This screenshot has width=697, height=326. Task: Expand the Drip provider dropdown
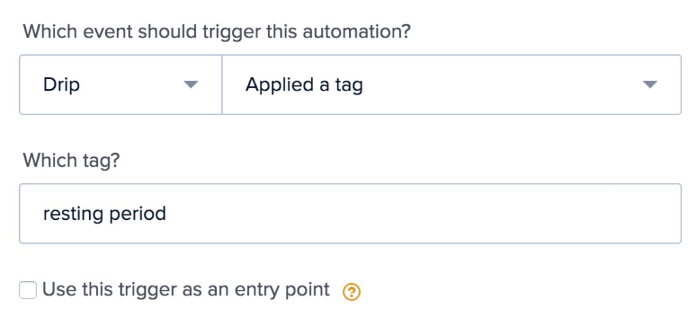[x=120, y=84]
